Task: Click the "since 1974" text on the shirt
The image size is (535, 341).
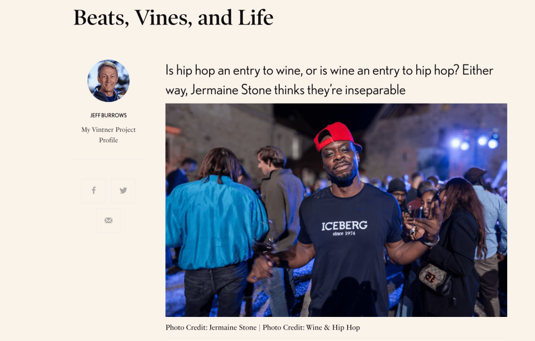Action: click(344, 233)
